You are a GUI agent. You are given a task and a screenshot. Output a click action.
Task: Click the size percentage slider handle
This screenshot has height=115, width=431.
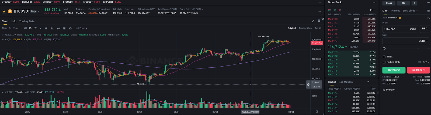point(384,48)
